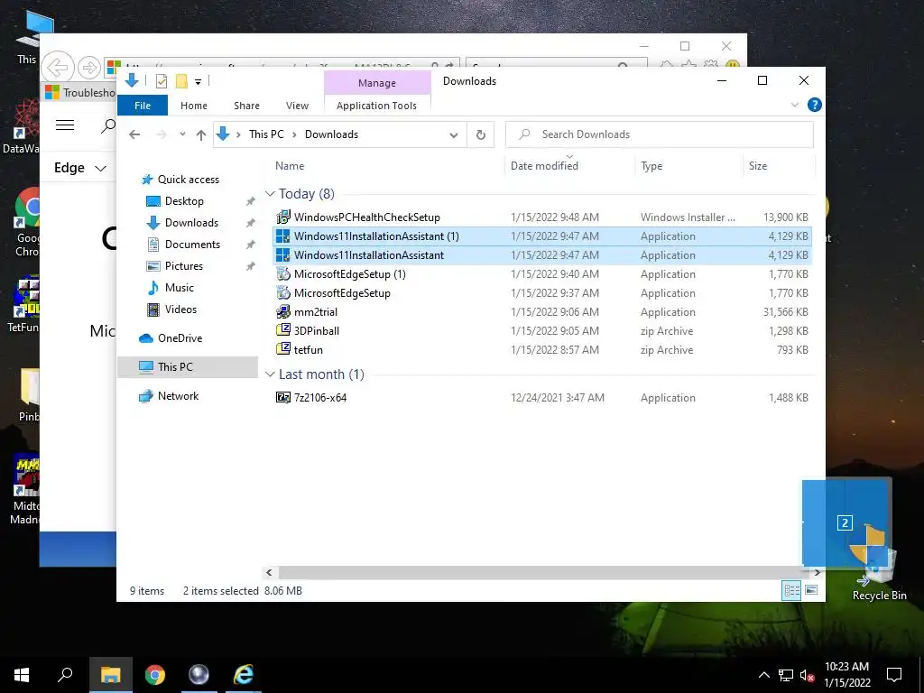The height and width of the screenshot is (693, 924).
Task: Click the Windows11InstallationAssistant (1) file icon
Action: point(283,236)
